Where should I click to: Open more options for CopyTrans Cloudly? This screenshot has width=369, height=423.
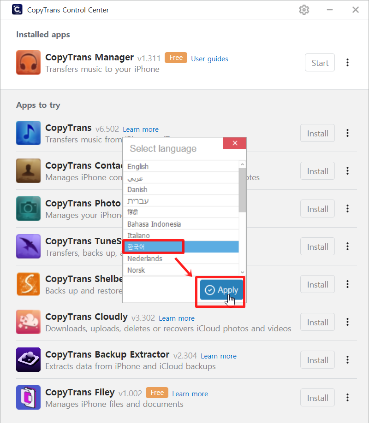tap(348, 322)
